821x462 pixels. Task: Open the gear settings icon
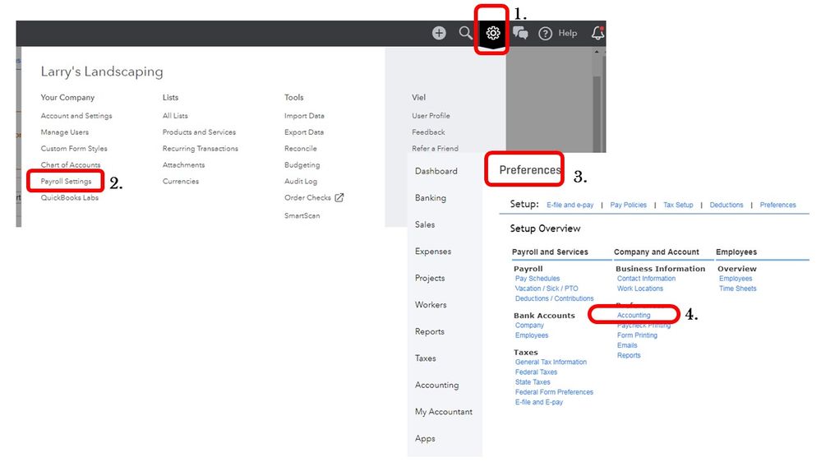[x=493, y=33]
